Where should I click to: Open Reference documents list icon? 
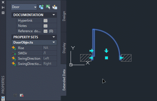point(45,31)
